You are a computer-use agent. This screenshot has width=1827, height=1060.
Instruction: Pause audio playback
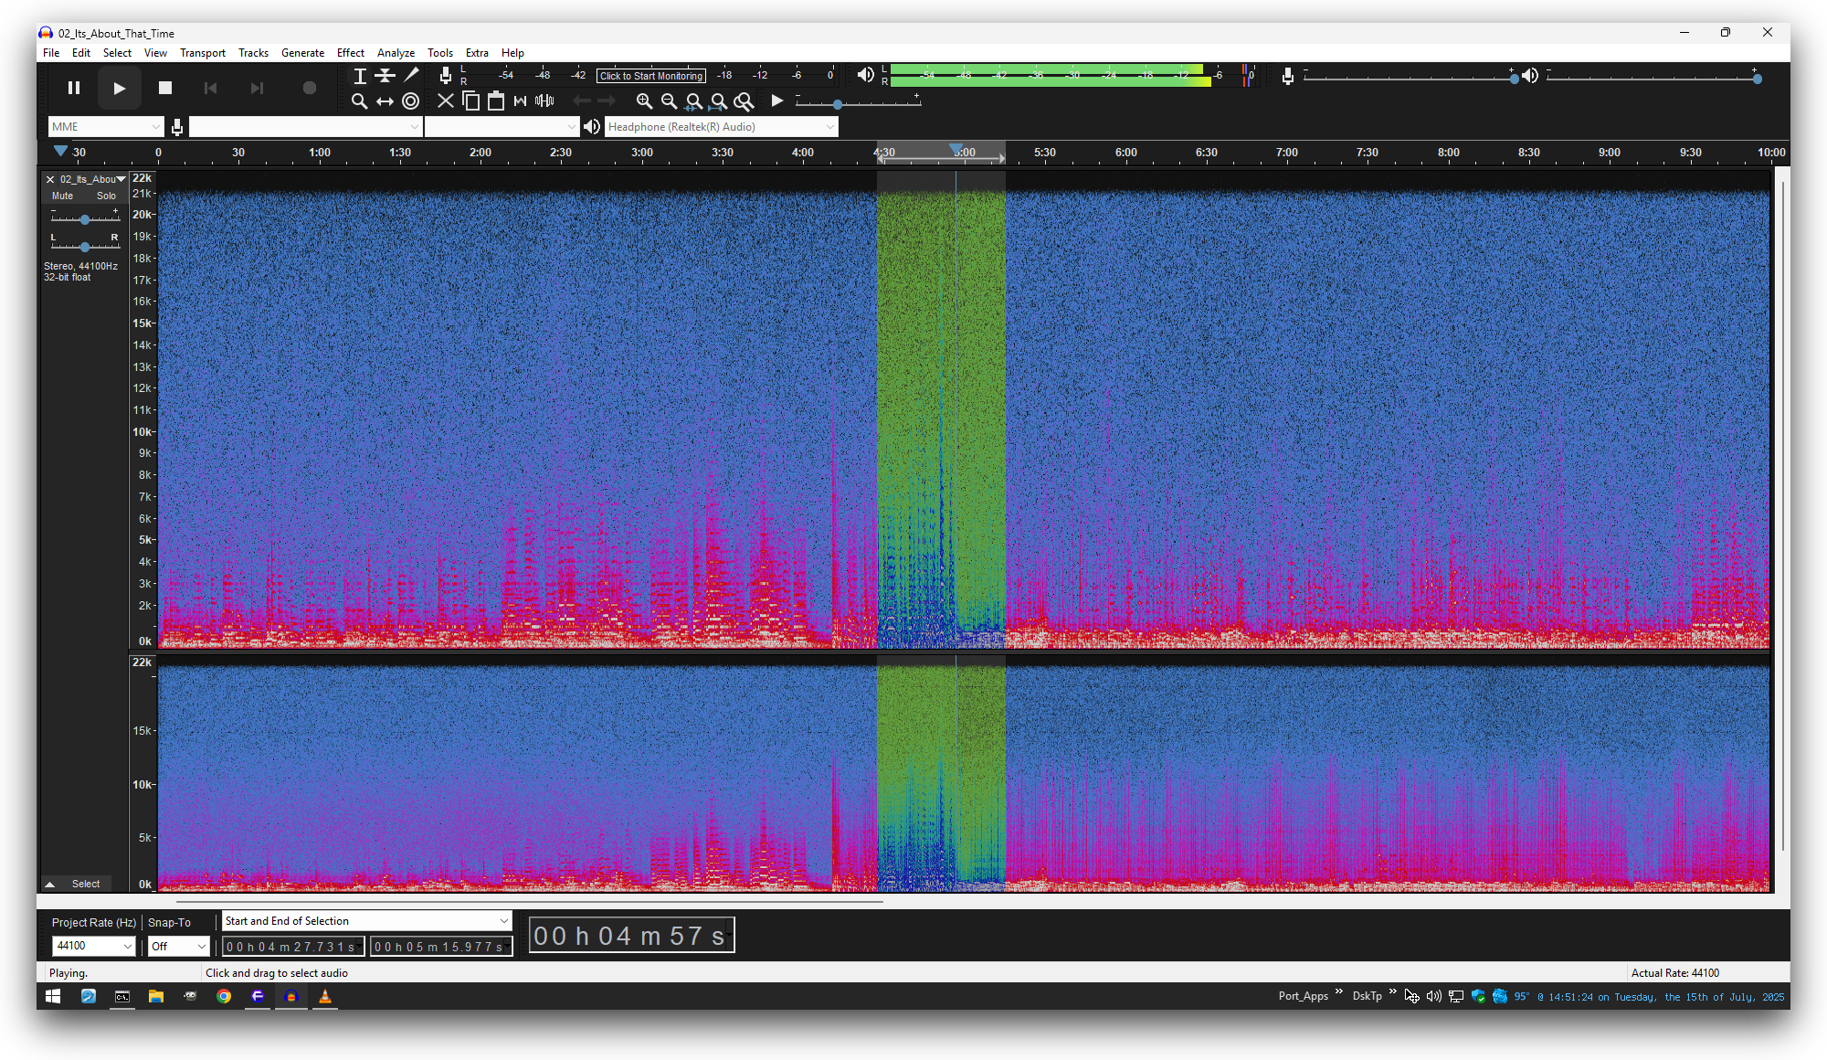coord(74,88)
